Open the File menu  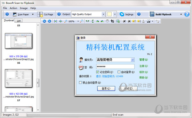[x=5, y=8]
